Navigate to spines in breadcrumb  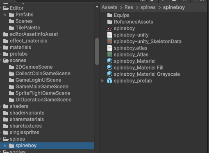tap(148, 7)
